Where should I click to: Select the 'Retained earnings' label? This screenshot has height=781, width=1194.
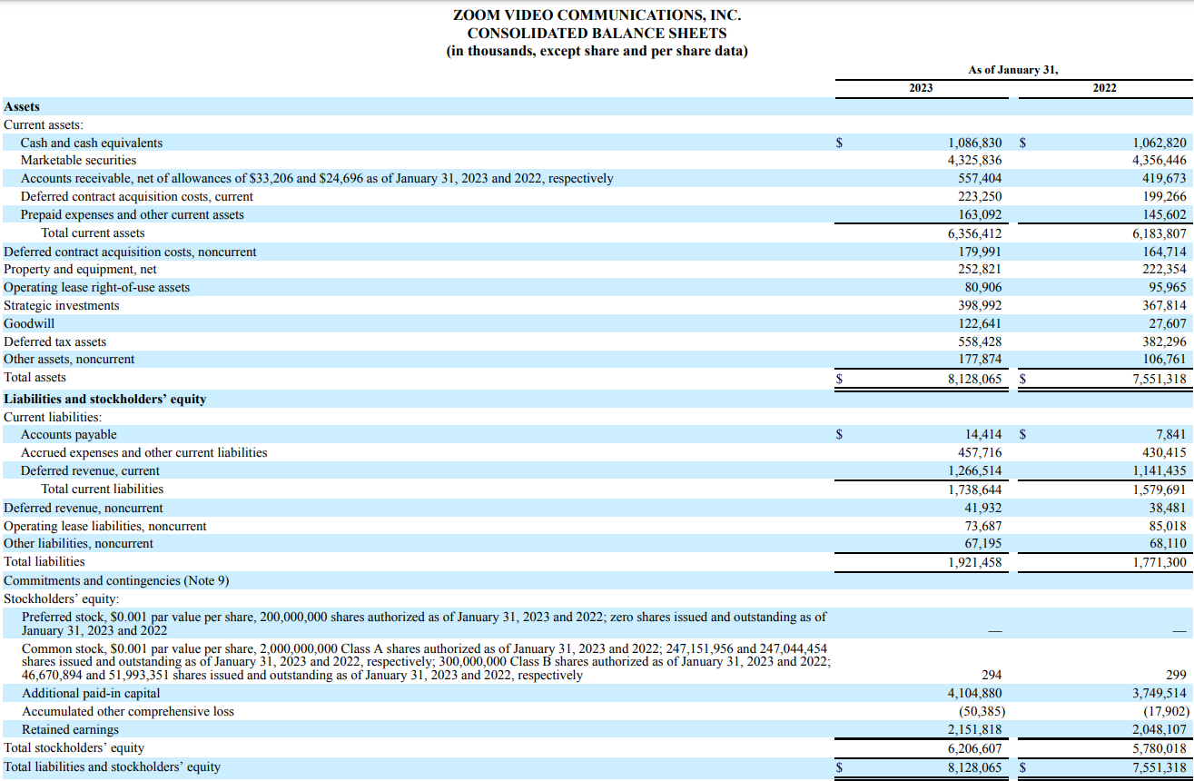[70, 729]
